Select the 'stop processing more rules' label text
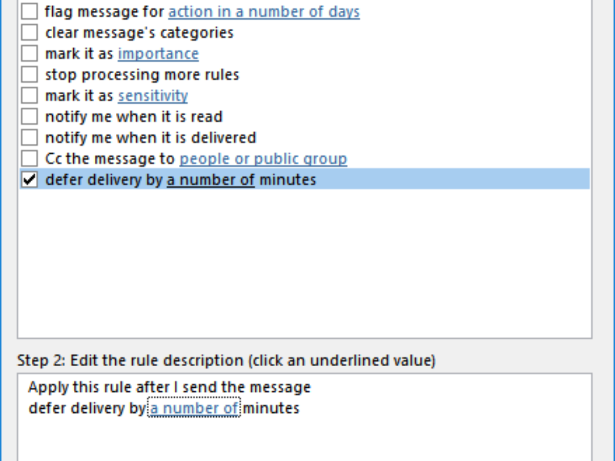 [x=142, y=75]
